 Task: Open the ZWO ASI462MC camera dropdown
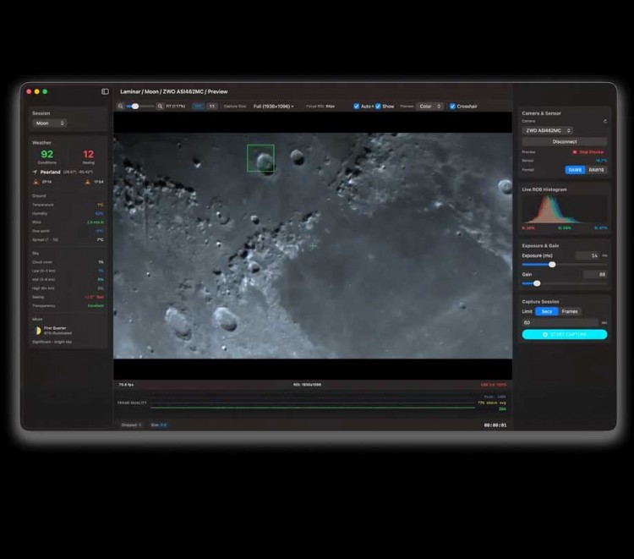548,130
